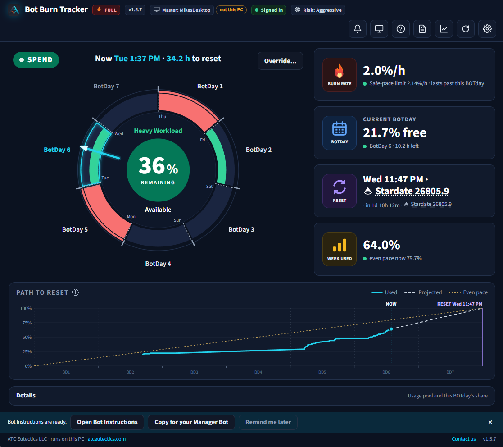Click the RESET Wed 11:47 PM marker
Screen dimensions: 503x447
click(x=460, y=304)
